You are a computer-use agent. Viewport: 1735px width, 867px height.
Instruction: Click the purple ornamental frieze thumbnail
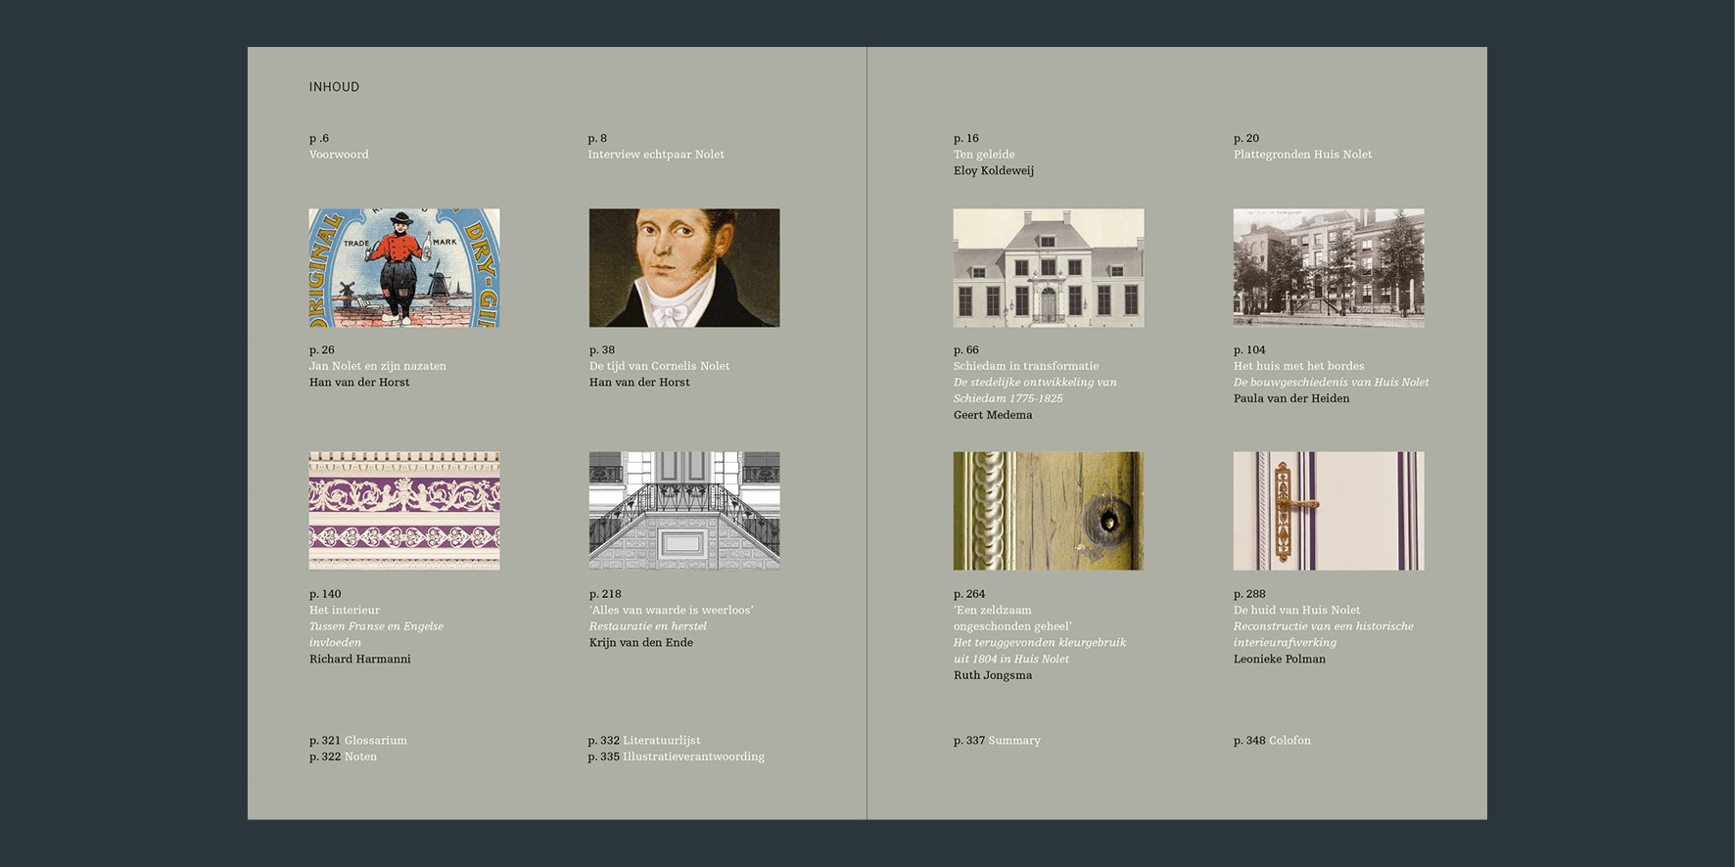click(404, 511)
